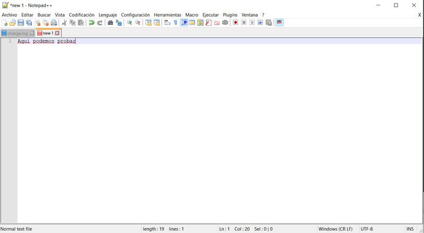Toggle INS mode in the status bar
424x233 pixels.
410,229
